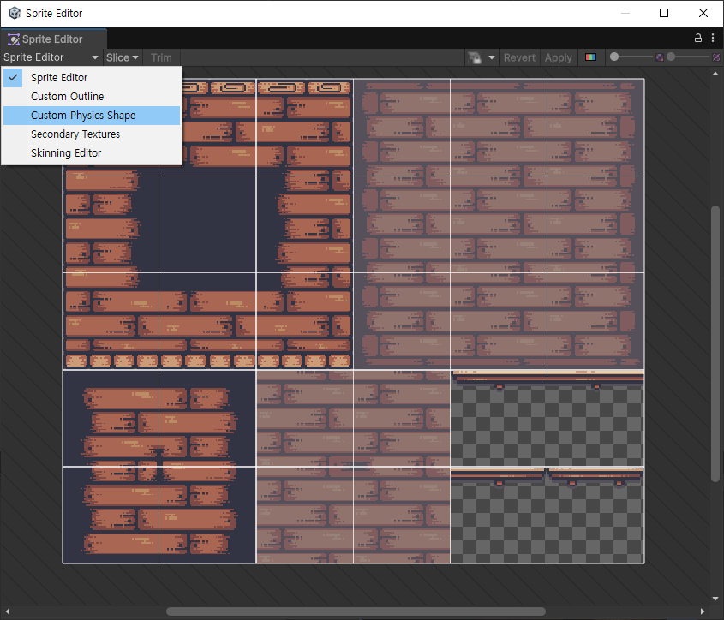724x620 pixels.
Task: Open the Slice dropdown
Action: [123, 57]
